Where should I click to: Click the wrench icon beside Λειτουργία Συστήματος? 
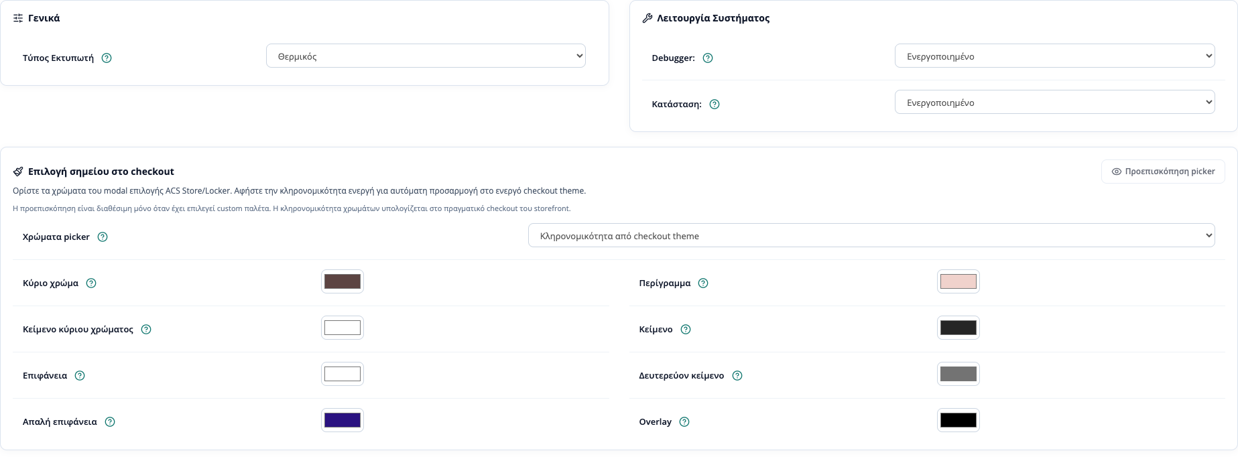tap(647, 18)
